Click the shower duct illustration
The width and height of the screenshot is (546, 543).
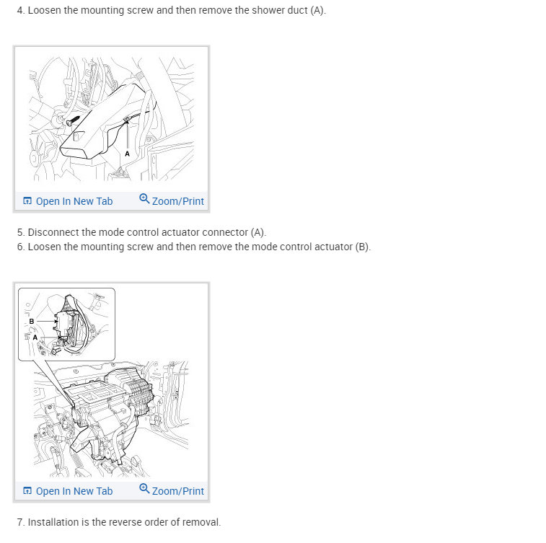click(x=111, y=119)
